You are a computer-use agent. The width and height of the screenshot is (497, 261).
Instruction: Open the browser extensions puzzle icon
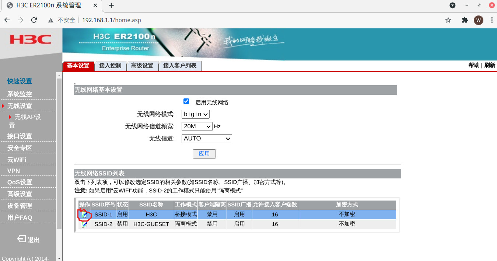pos(465,20)
